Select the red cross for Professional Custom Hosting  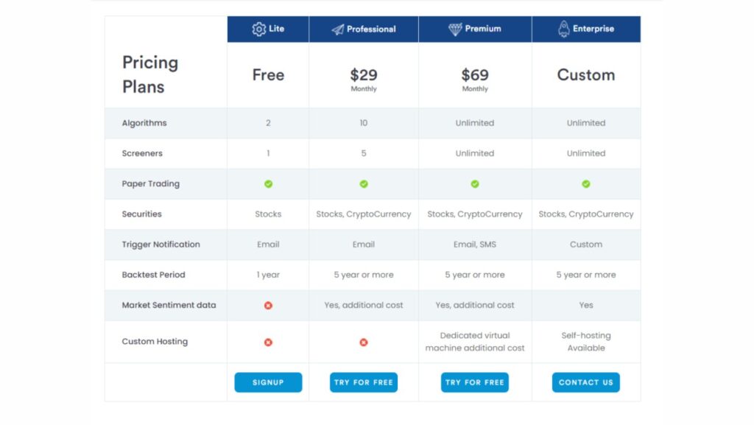click(x=363, y=342)
